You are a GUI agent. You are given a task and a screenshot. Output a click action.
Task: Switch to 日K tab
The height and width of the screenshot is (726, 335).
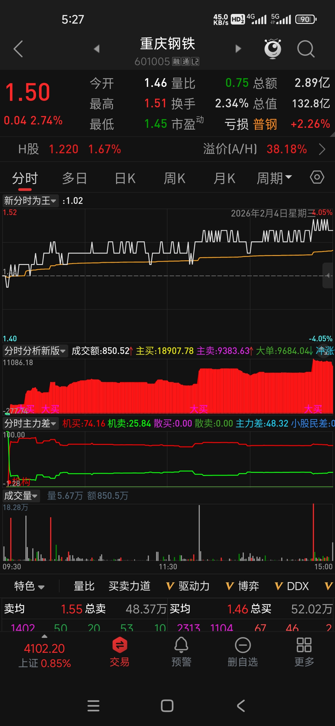[125, 178]
